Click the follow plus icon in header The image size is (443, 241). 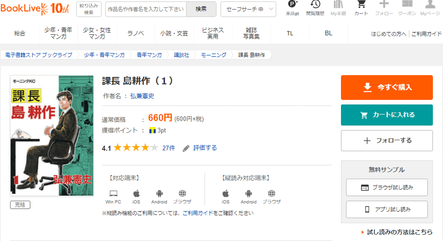(384, 5)
